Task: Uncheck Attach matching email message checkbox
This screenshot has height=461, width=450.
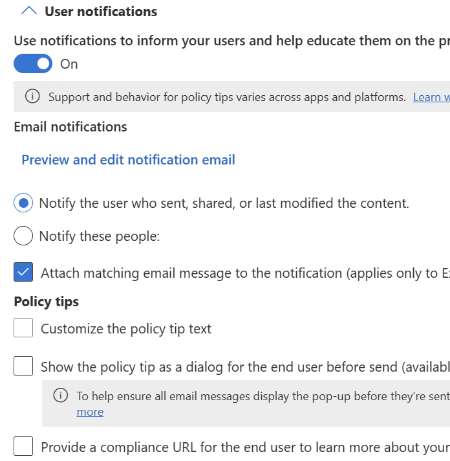Action: 23,273
